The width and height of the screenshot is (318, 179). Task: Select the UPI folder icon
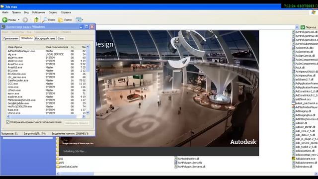click(58, 163)
